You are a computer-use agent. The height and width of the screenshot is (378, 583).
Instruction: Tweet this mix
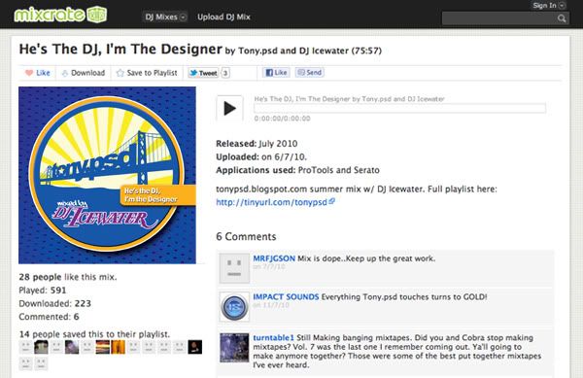click(x=203, y=73)
